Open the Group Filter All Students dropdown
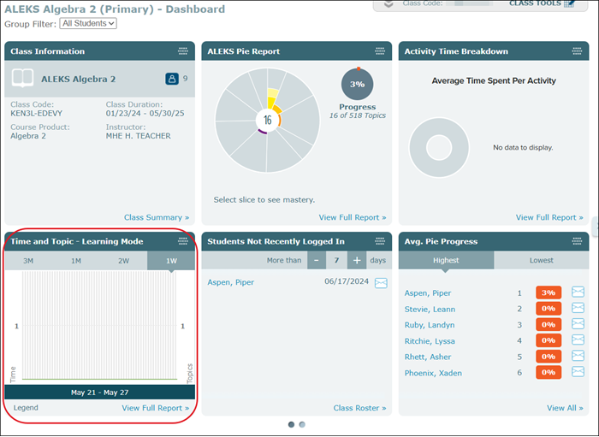This screenshot has height=437, width=599. 88,23
